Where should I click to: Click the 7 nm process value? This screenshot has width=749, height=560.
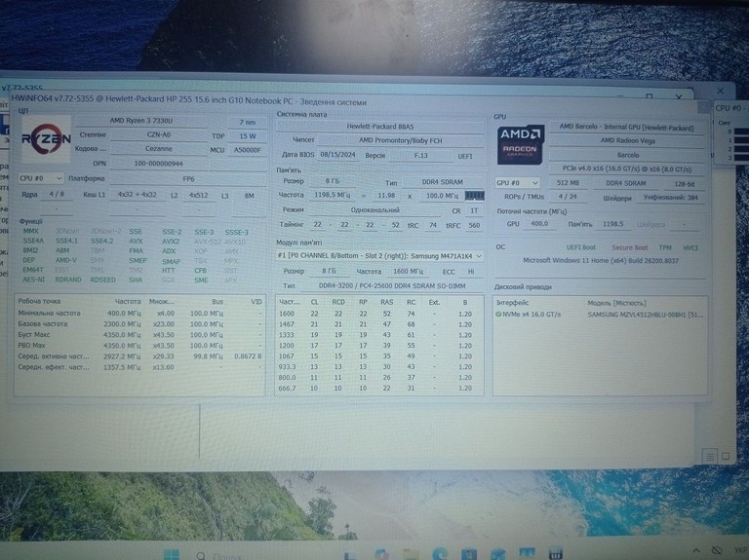click(x=248, y=122)
